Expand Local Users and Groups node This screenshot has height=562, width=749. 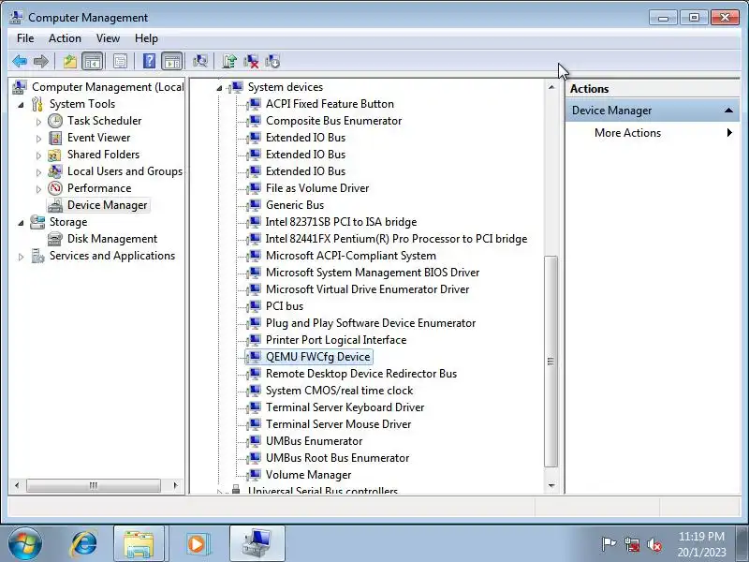(38, 172)
